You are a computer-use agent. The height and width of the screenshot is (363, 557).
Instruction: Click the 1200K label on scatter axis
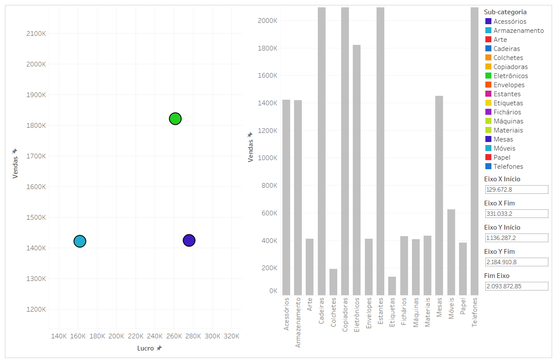36,309
